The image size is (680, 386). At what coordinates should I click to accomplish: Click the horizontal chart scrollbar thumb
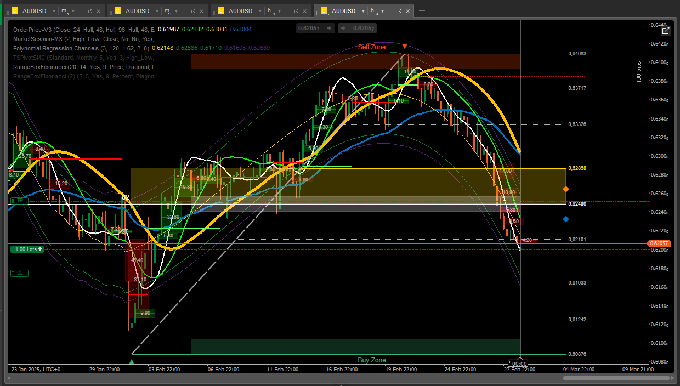616,378
